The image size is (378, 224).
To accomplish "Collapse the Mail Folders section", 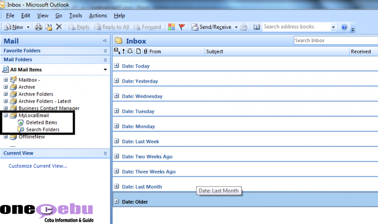I will pos(105,60).
